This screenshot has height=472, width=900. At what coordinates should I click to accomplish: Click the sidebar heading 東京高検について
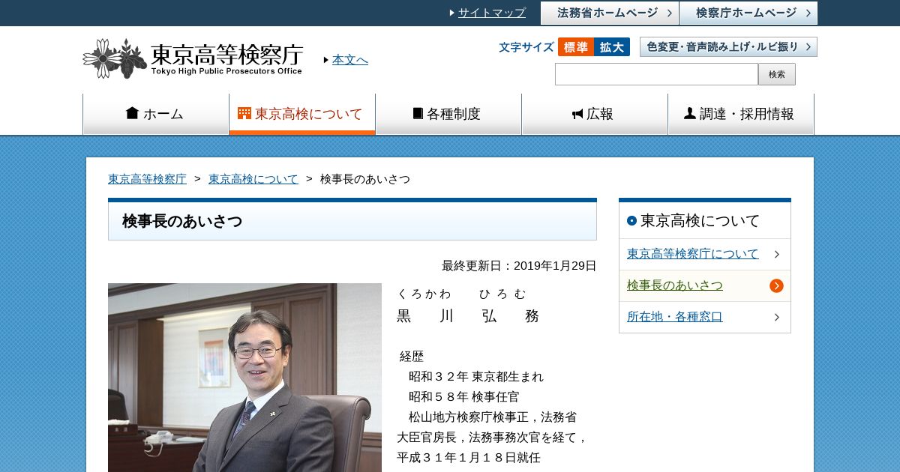tap(700, 220)
